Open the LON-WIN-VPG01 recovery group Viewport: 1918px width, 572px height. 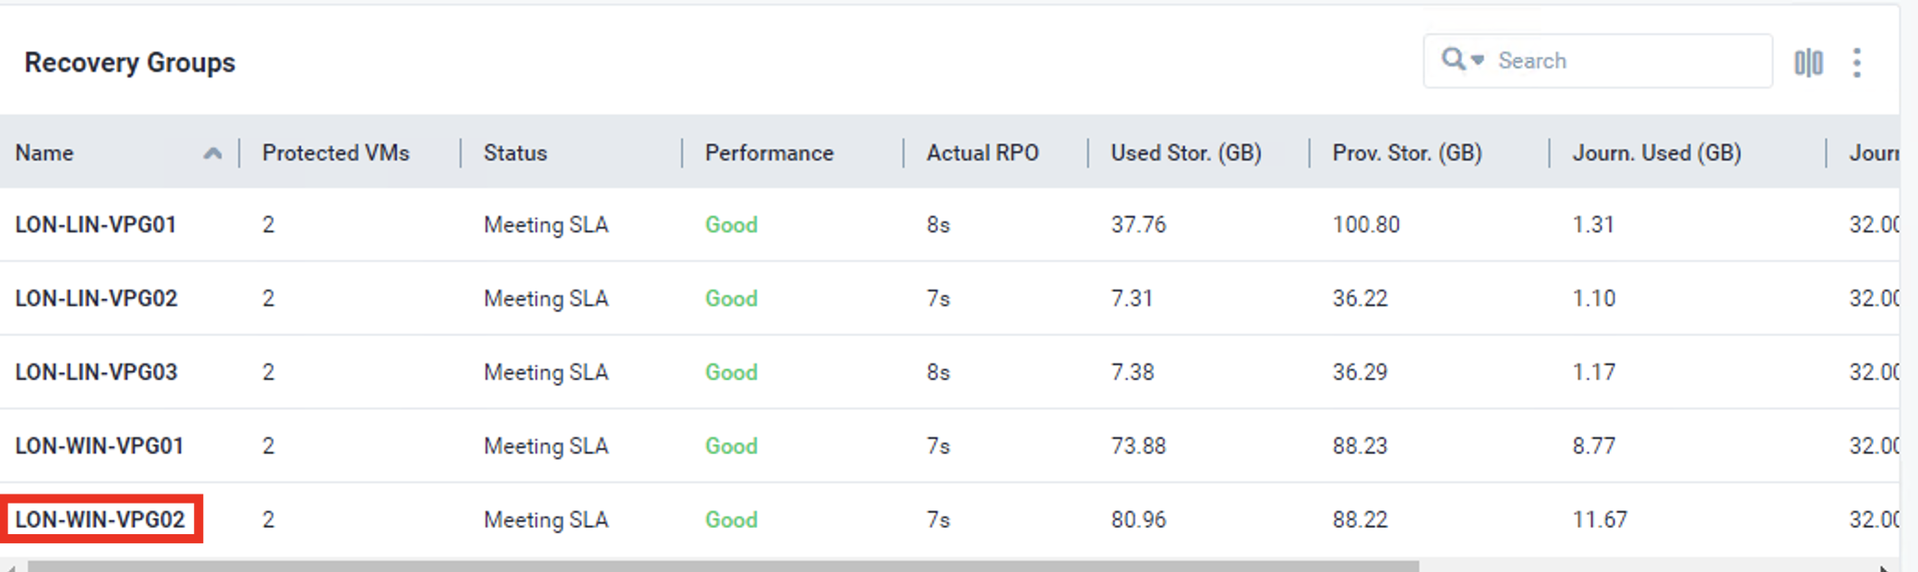[x=100, y=447]
